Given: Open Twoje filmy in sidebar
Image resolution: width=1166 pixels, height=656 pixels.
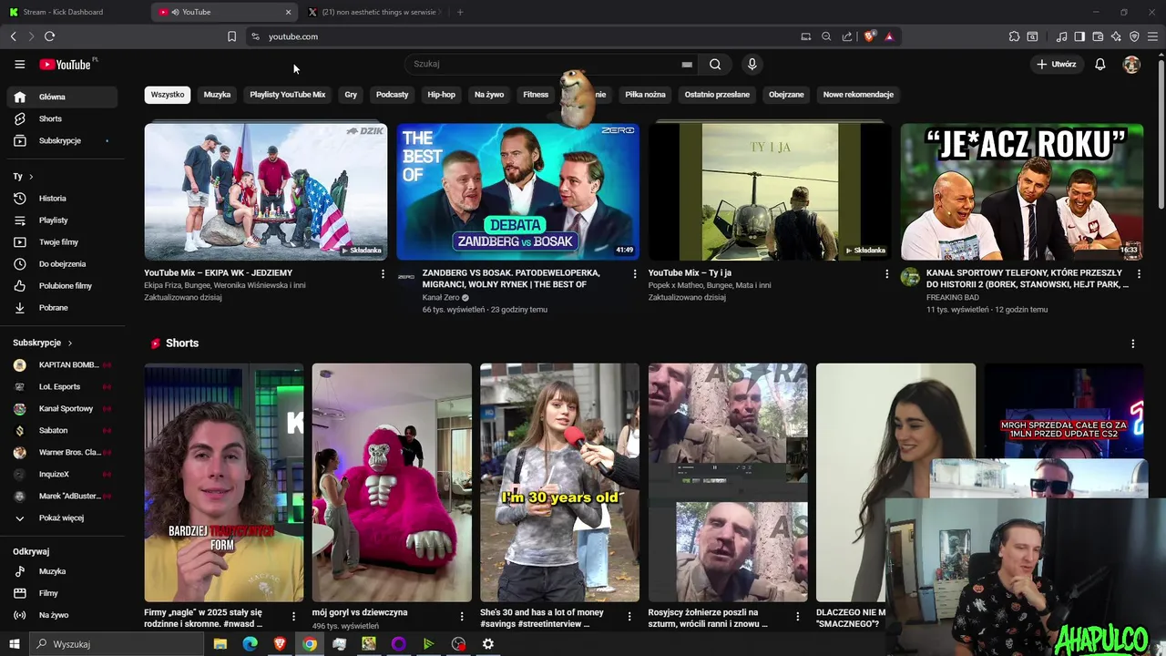Looking at the screenshot, I should click(x=62, y=241).
